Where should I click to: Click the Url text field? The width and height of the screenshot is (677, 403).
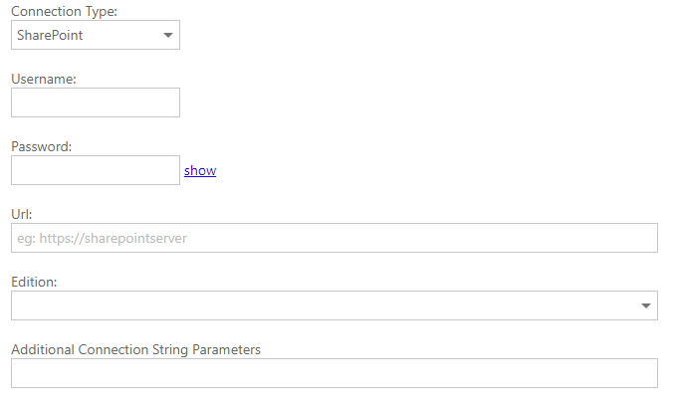click(334, 238)
